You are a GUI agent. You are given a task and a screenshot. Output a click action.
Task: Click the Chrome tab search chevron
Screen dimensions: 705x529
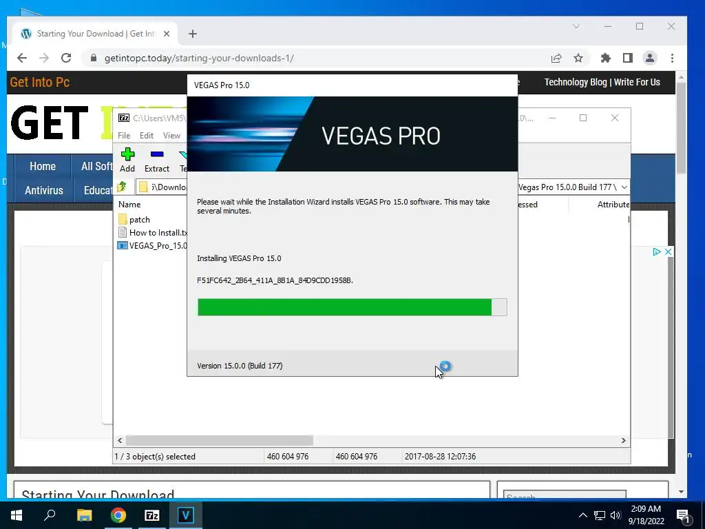(x=576, y=27)
